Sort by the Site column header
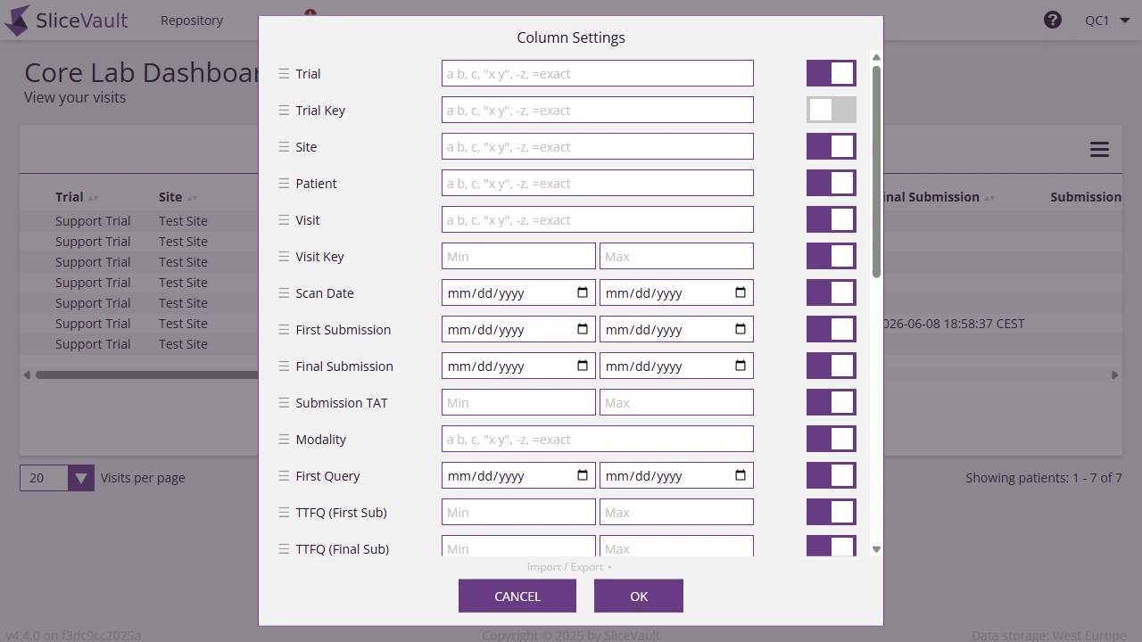The image size is (1142, 642). pyautogui.click(x=178, y=197)
